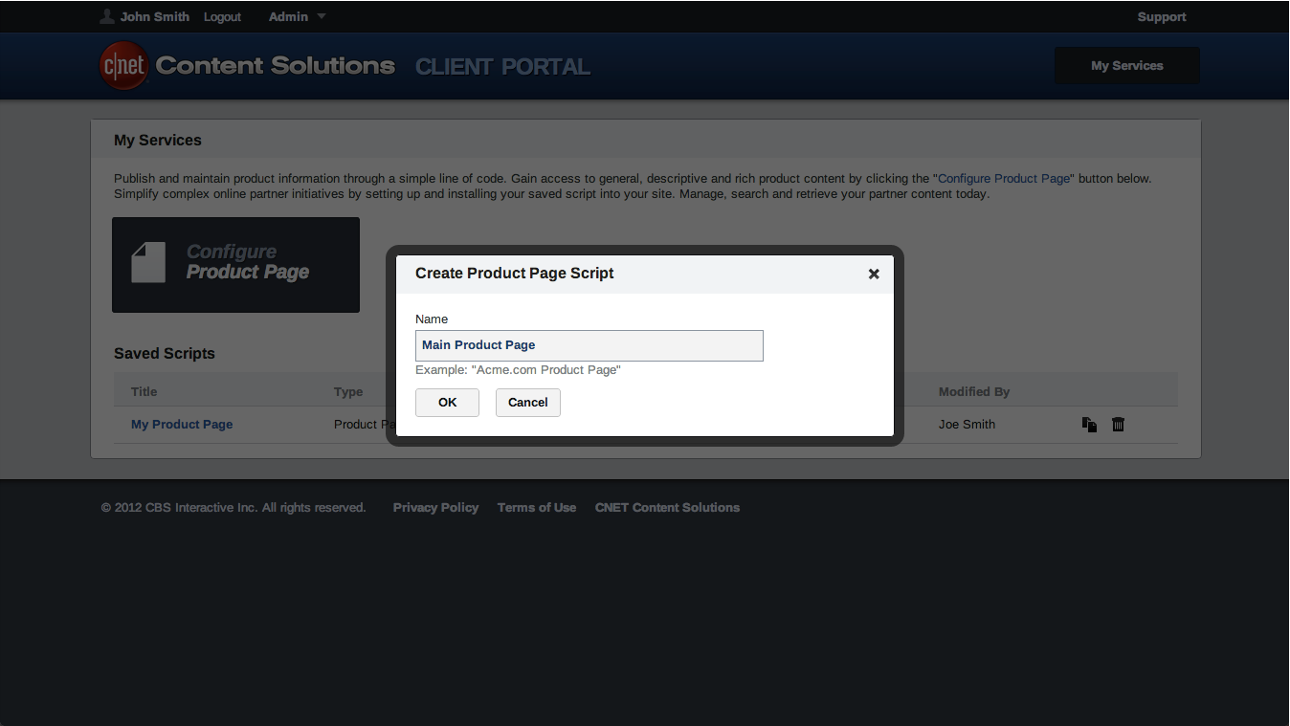Screen dimensions: 1290x726
Task: Open the Support link in the top bar
Action: point(1161,17)
